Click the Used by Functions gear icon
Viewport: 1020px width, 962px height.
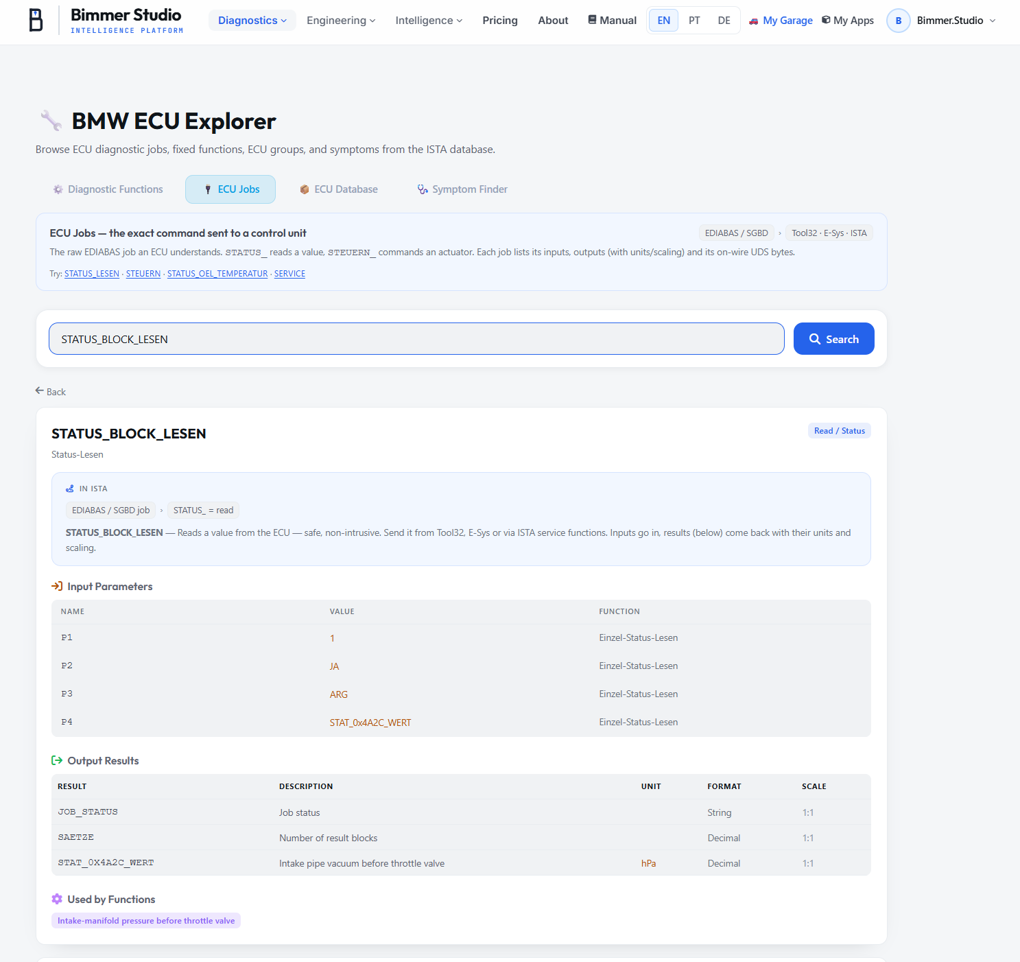[57, 899]
